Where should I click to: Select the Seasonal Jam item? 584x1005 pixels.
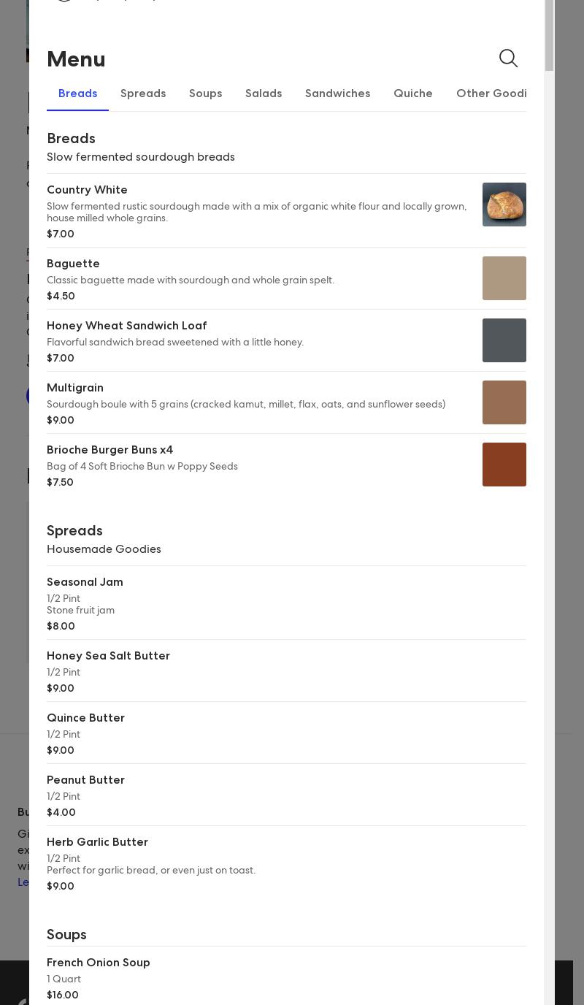(85, 582)
